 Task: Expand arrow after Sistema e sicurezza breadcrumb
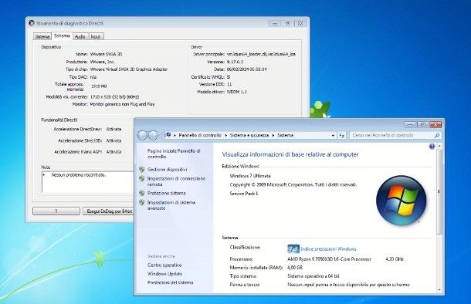coord(273,135)
